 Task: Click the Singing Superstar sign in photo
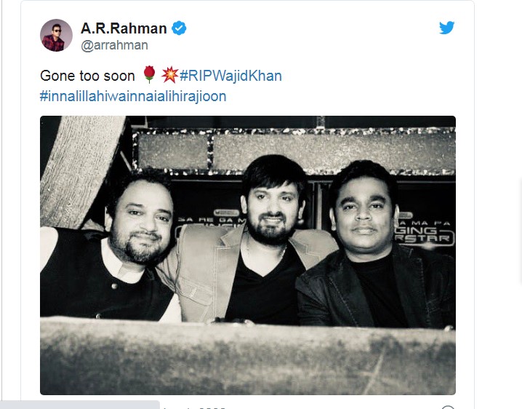point(425,232)
